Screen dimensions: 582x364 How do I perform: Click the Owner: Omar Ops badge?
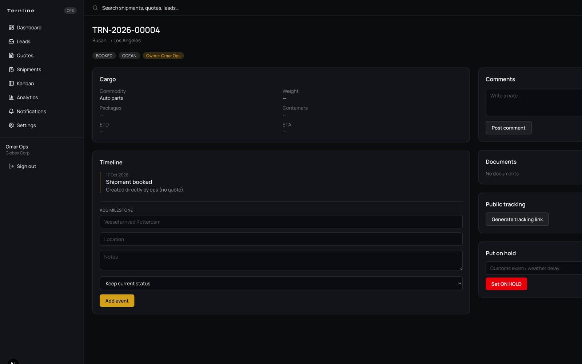[x=163, y=56]
